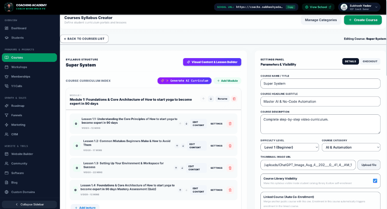The height and width of the screenshot is (209, 387).
Task: Add a new module
Action: coord(227,81)
